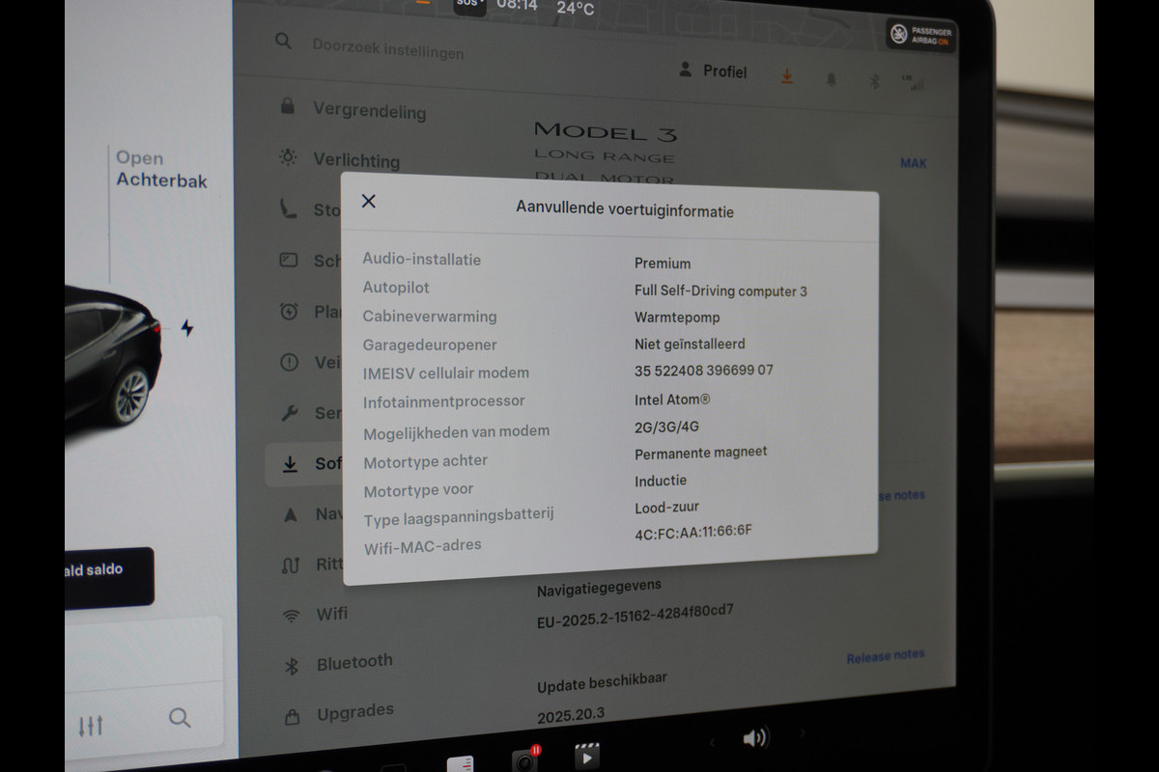Tap the black saldo button
The width and height of the screenshot is (1159, 772).
[109, 576]
